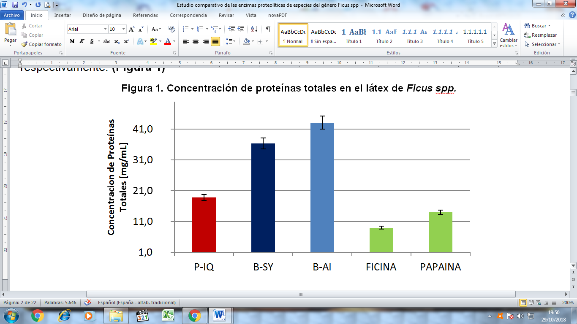The width and height of the screenshot is (577, 324).
Task: Toggle bold (N) formatting
Action: click(72, 41)
